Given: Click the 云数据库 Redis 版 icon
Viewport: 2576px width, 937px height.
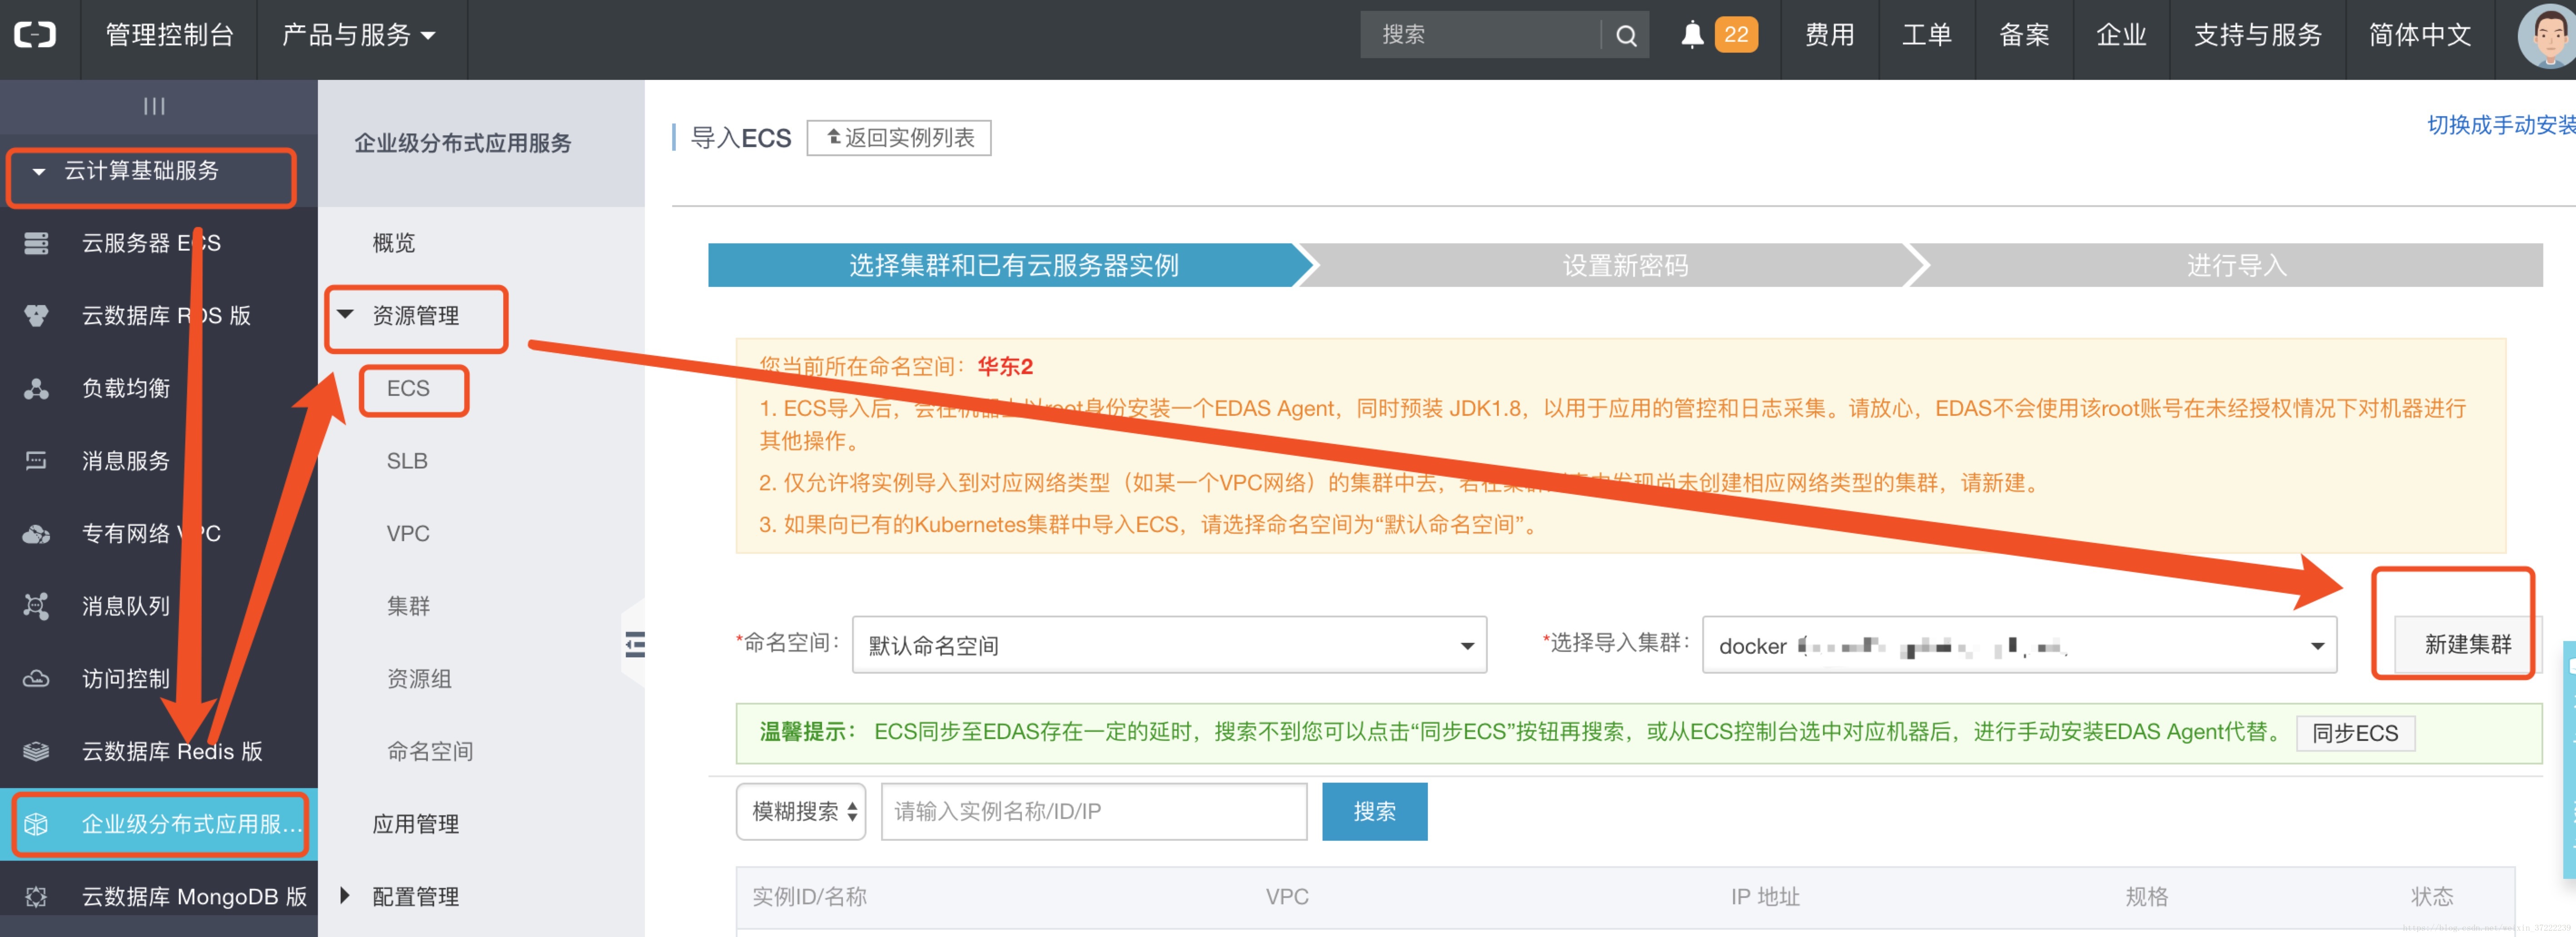Looking at the screenshot, I should [36, 751].
